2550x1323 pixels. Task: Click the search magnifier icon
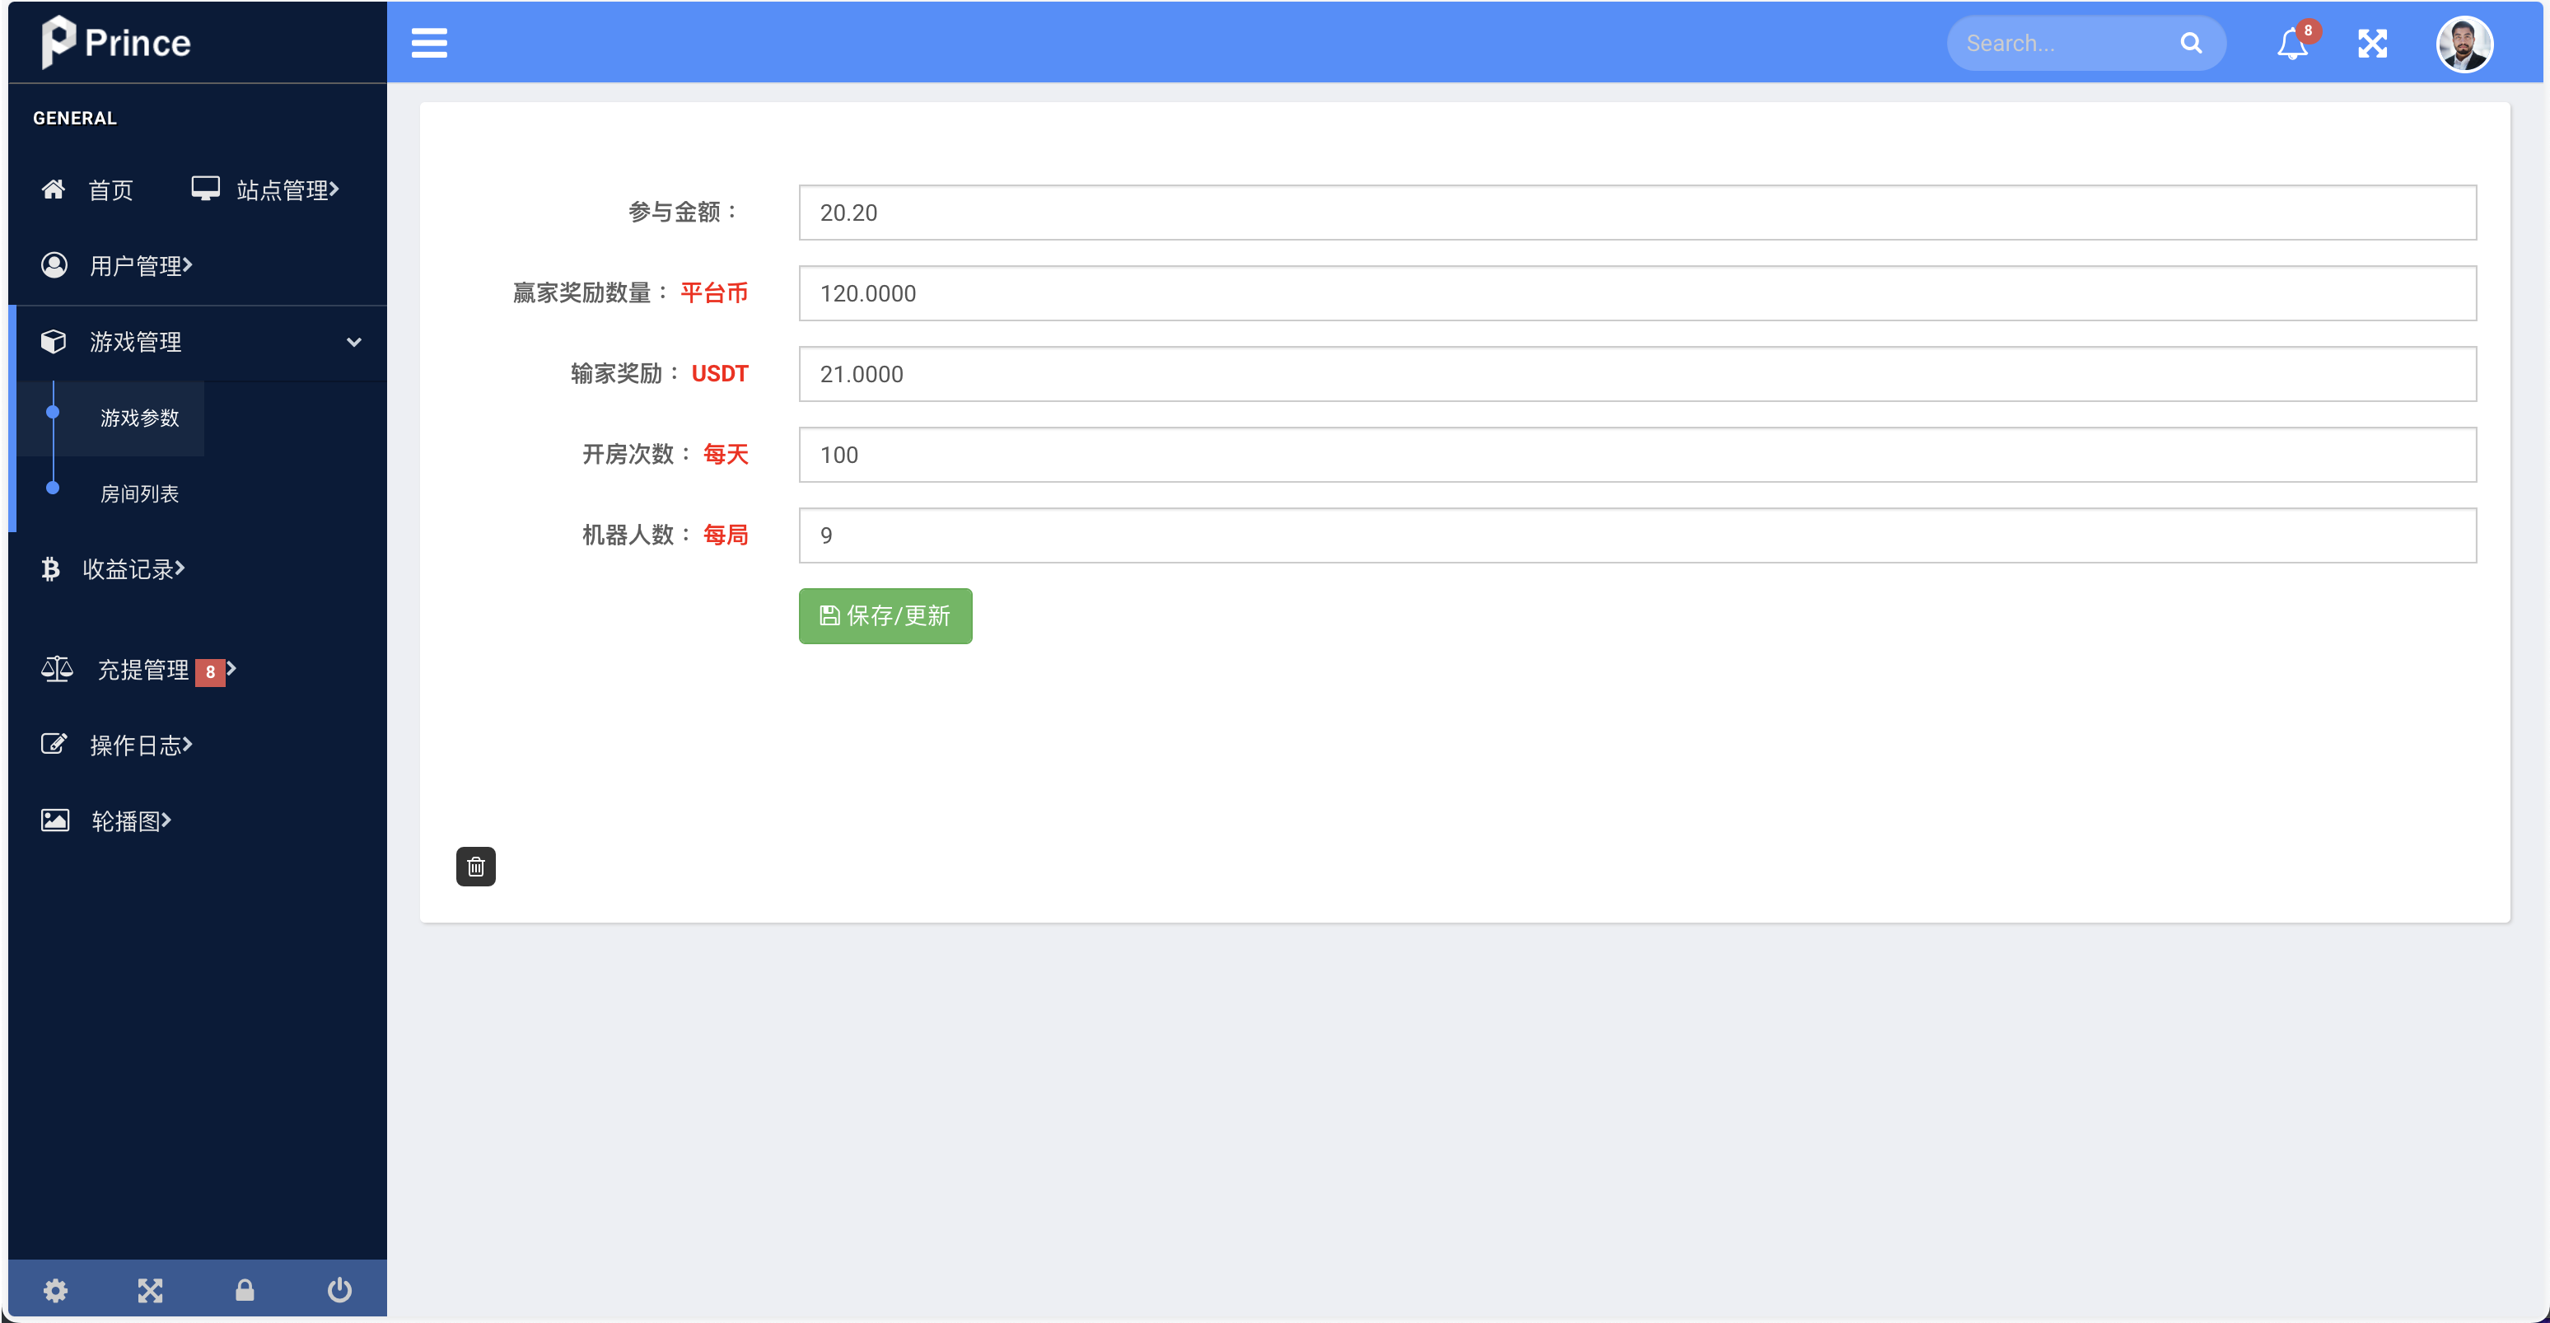pyautogui.click(x=2191, y=44)
